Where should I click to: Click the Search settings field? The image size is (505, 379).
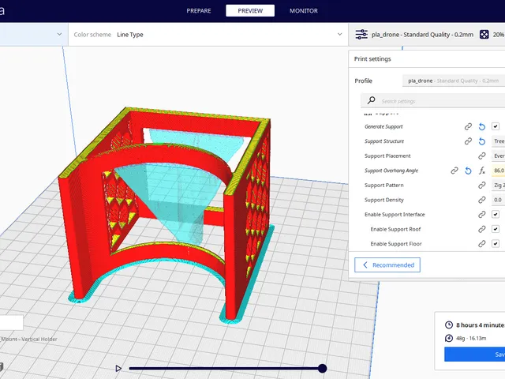pyautogui.click(x=433, y=101)
